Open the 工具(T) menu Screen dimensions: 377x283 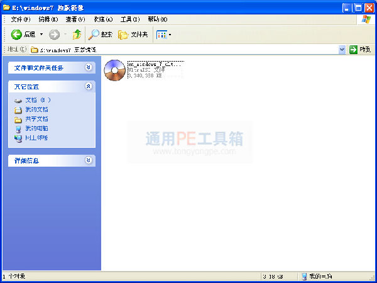[130, 19]
